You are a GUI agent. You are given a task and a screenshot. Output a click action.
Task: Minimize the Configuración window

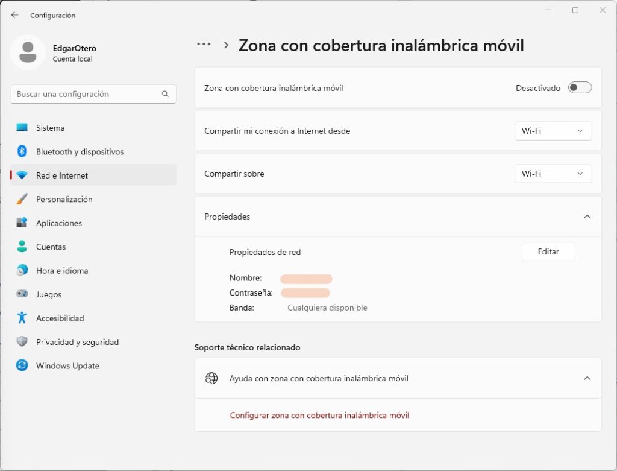coord(548,10)
